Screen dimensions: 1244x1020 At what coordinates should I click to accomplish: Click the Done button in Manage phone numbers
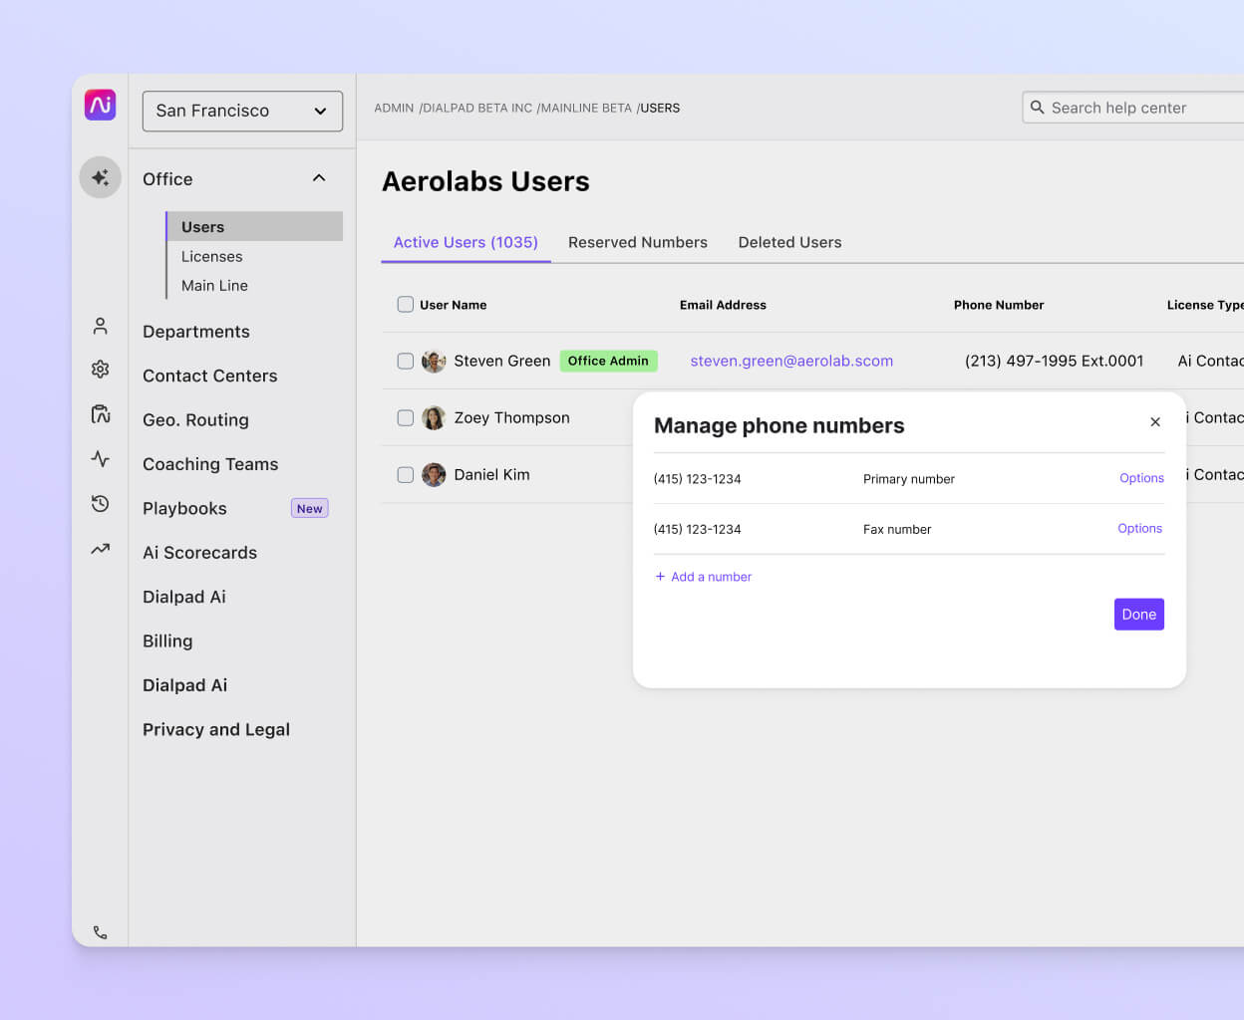point(1138,614)
